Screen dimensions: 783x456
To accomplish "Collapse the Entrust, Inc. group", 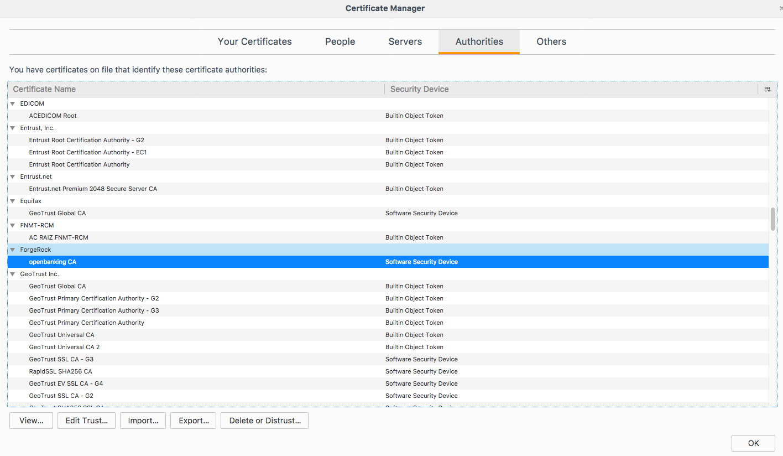I will [x=13, y=128].
